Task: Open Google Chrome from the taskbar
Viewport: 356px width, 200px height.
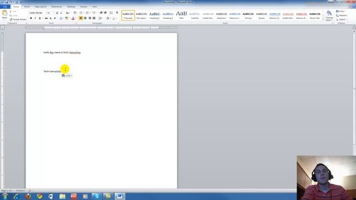Action: click(39, 196)
